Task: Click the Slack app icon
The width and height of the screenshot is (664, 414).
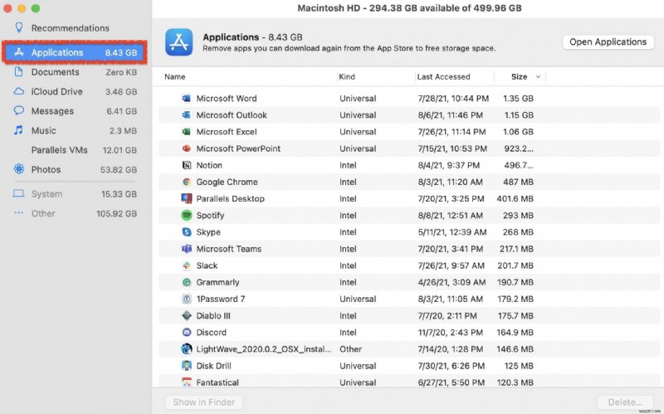Action: pos(186,265)
